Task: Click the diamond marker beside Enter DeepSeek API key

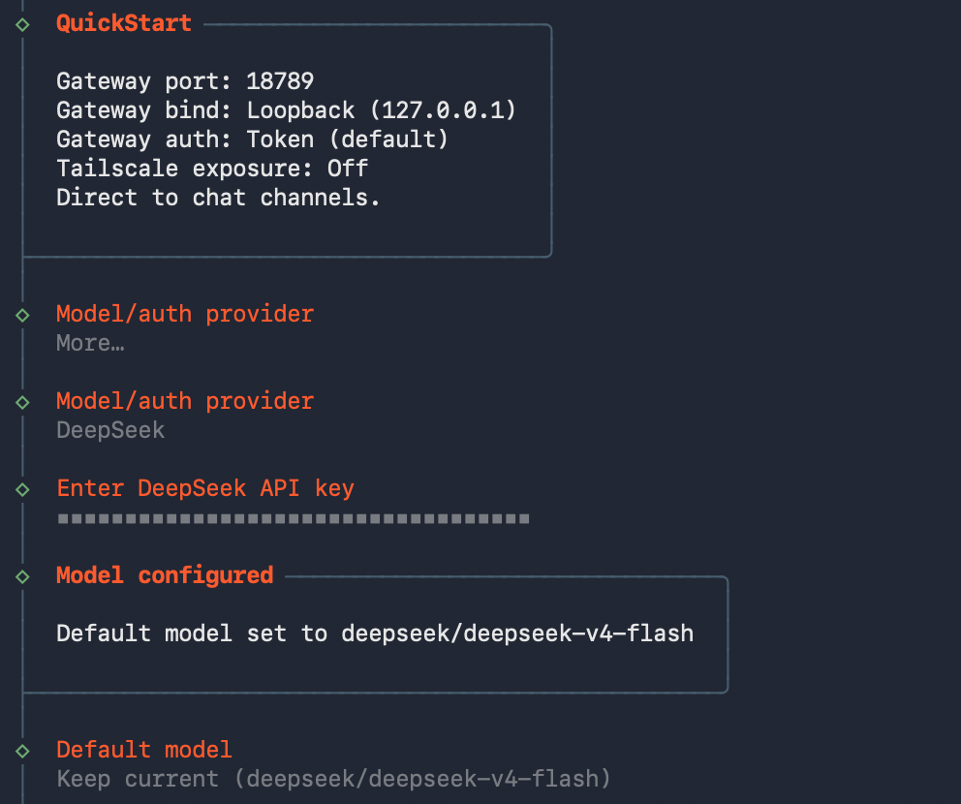Action: tap(22, 489)
